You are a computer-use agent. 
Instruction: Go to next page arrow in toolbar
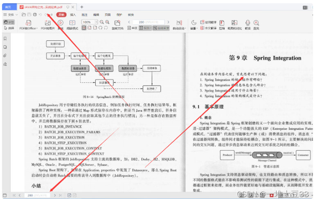tap(169, 22)
